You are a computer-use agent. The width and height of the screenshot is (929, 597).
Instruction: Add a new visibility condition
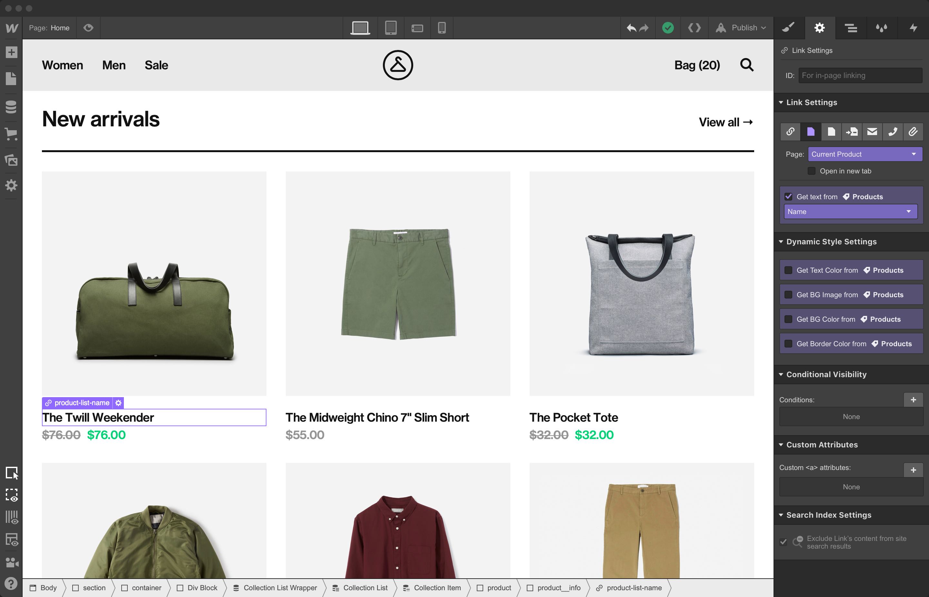pyautogui.click(x=913, y=400)
